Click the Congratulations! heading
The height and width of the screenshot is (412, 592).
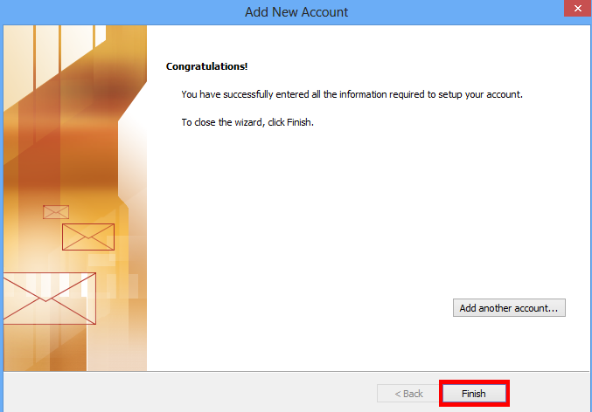coord(206,66)
